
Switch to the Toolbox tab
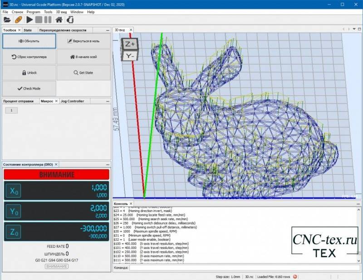click(10, 30)
